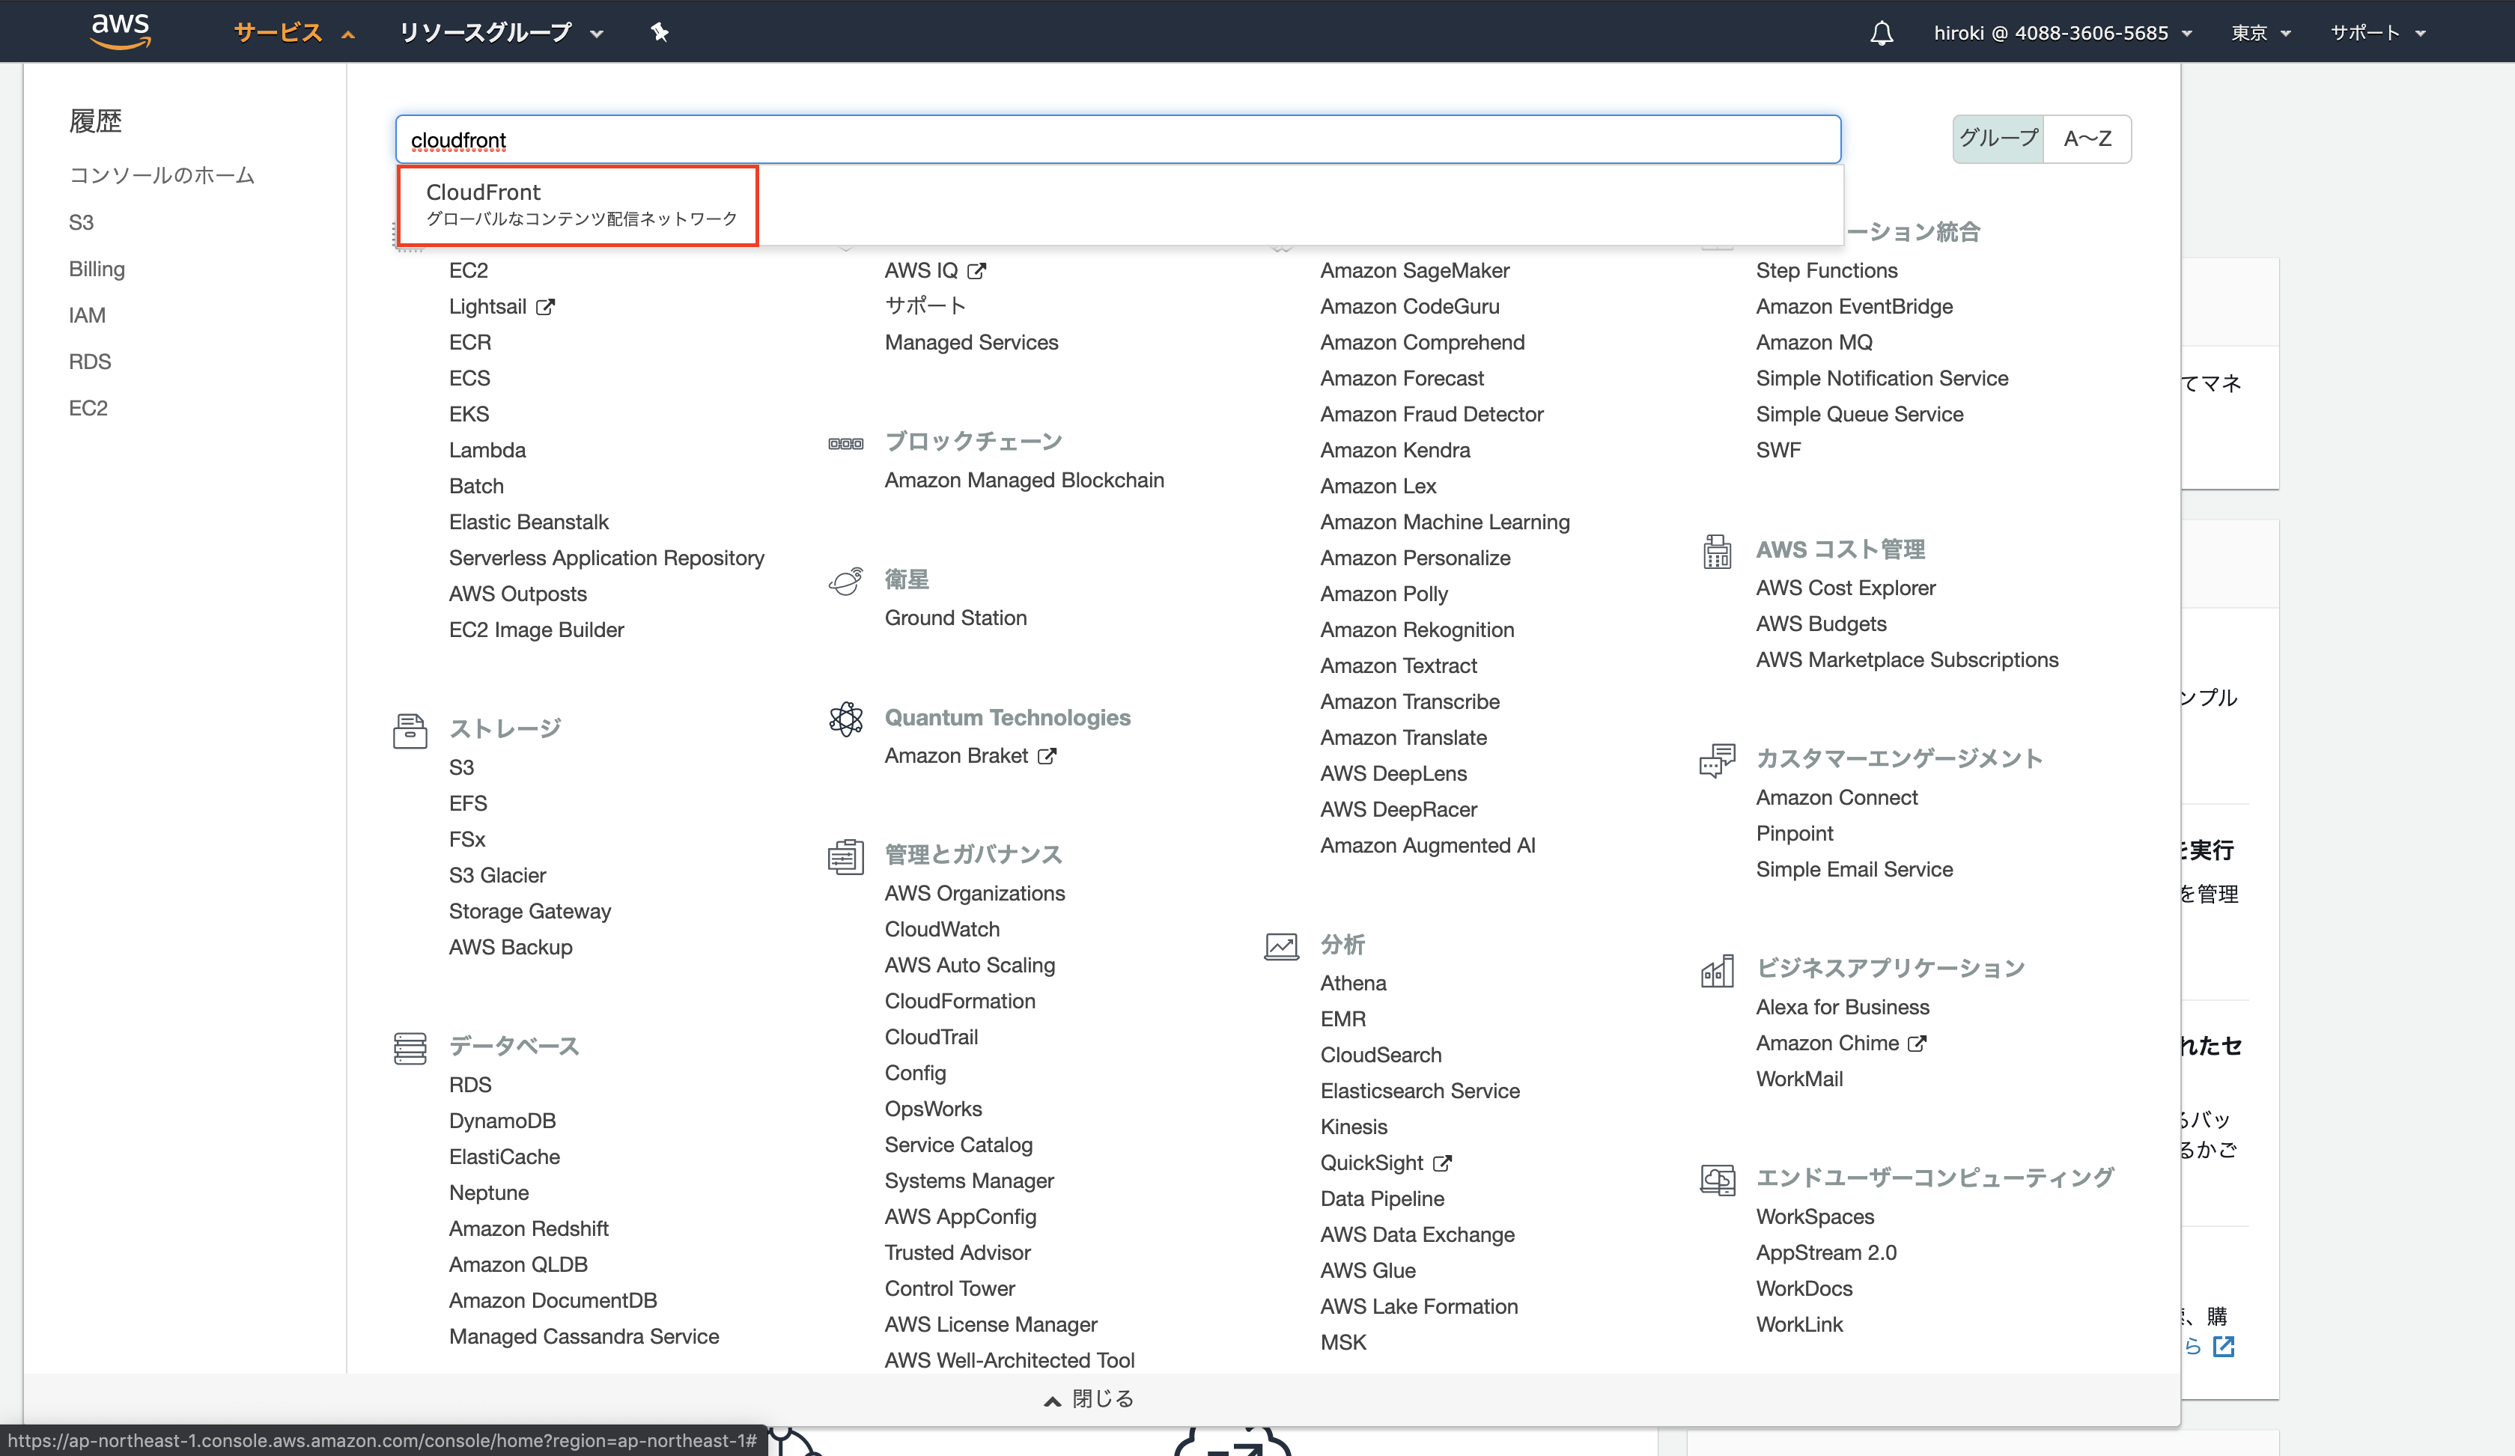Click the cloudfront search input field
This screenshot has width=2515, height=1456.
pos(1118,140)
